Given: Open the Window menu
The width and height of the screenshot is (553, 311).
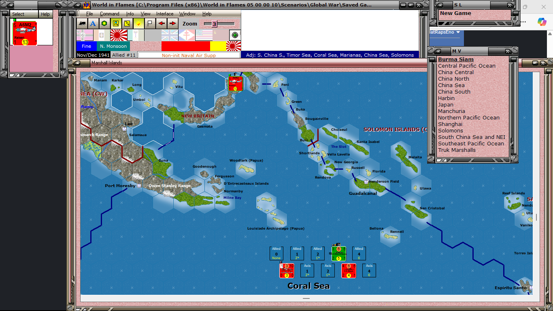Looking at the screenshot, I should [187, 14].
